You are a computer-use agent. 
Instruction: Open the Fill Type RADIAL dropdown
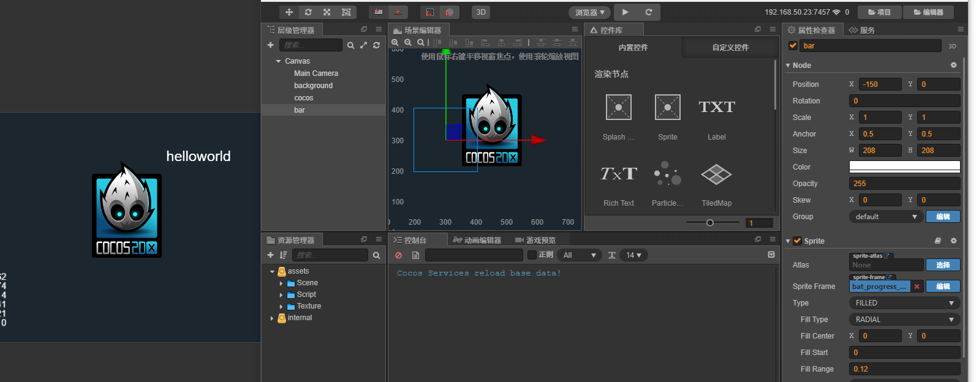coord(904,320)
